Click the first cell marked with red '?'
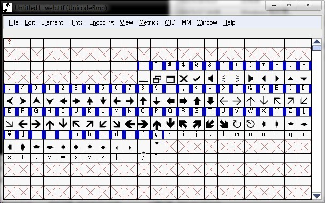The width and height of the screenshot is (325, 203). [x=10, y=42]
